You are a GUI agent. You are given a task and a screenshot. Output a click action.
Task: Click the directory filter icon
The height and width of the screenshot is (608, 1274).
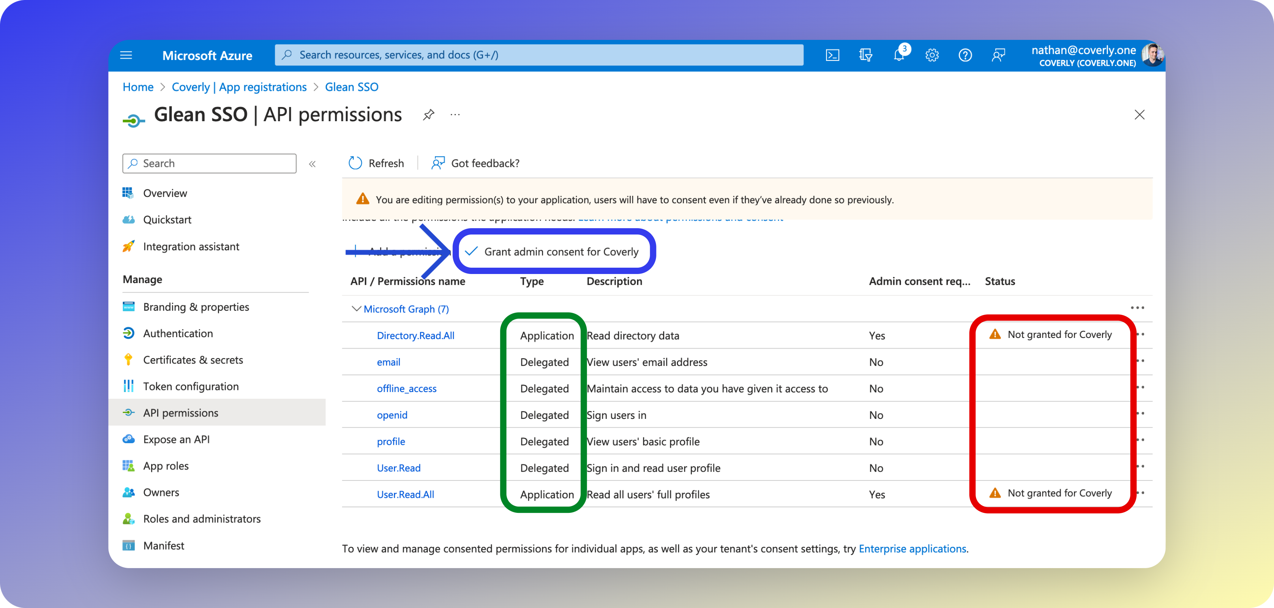pyautogui.click(x=866, y=55)
